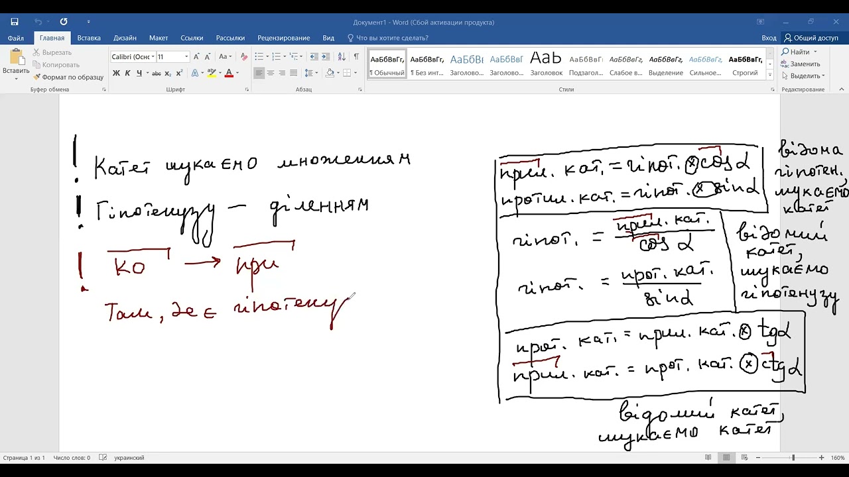
Task: Start a numbered list
Action: click(x=277, y=57)
